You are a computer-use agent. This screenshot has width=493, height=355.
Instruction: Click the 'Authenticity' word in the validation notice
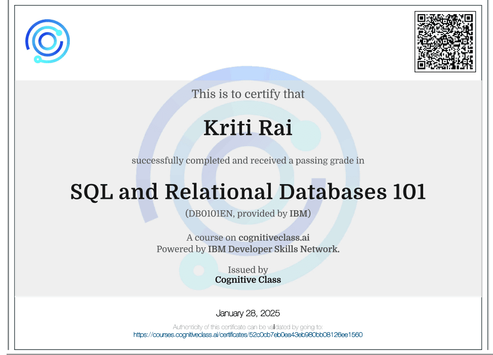[x=188, y=327]
